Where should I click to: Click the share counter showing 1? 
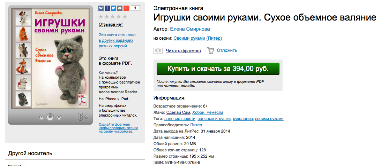(135, 8)
